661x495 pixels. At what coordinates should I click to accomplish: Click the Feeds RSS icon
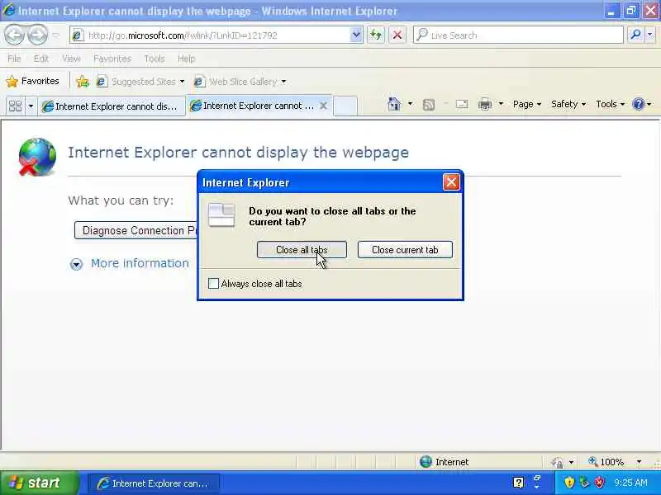pyautogui.click(x=428, y=105)
